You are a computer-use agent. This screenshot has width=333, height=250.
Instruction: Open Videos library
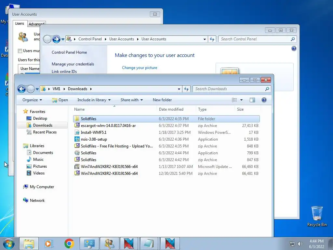(36, 173)
